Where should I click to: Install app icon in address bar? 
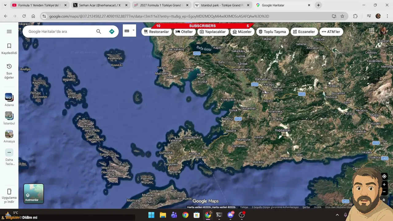(x=334, y=16)
